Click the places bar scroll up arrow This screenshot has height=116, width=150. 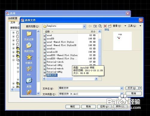coord(38,31)
